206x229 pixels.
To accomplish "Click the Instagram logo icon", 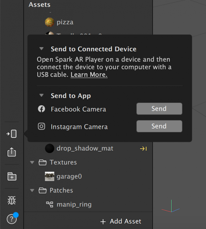I will click(x=42, y=126).
